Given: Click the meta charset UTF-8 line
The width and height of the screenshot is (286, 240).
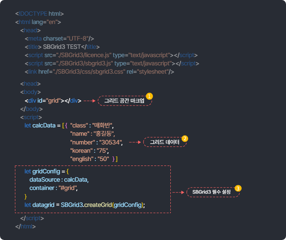Looking at the screenshot, I should click(x=59, y=38).
